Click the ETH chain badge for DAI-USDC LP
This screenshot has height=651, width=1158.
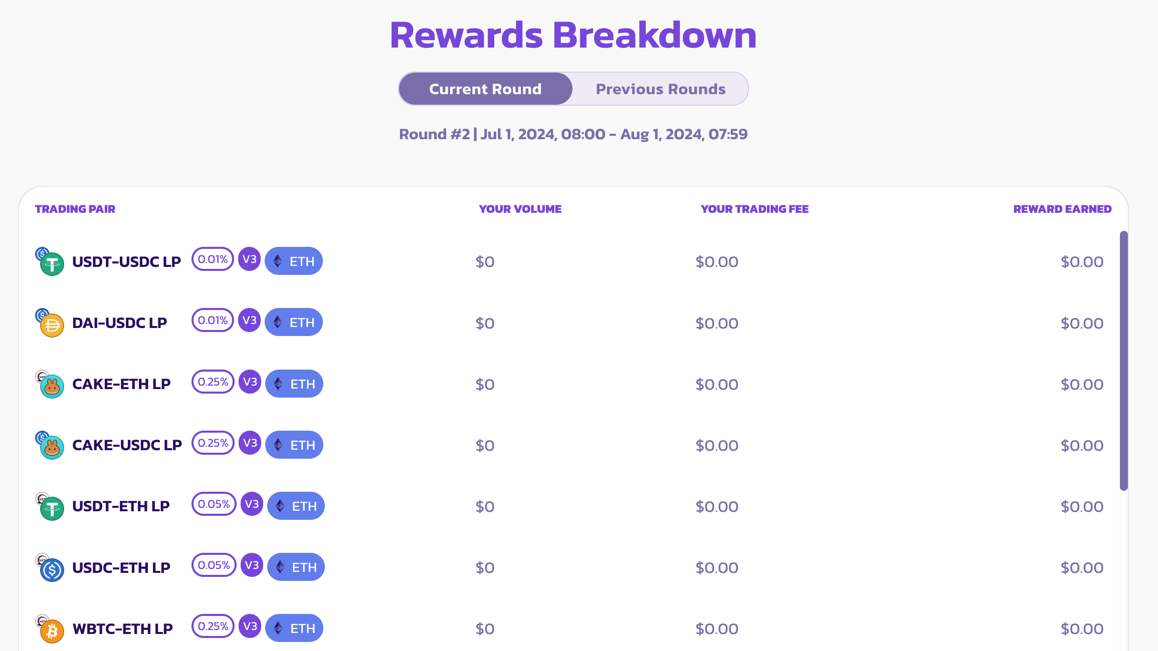(294, 322)
